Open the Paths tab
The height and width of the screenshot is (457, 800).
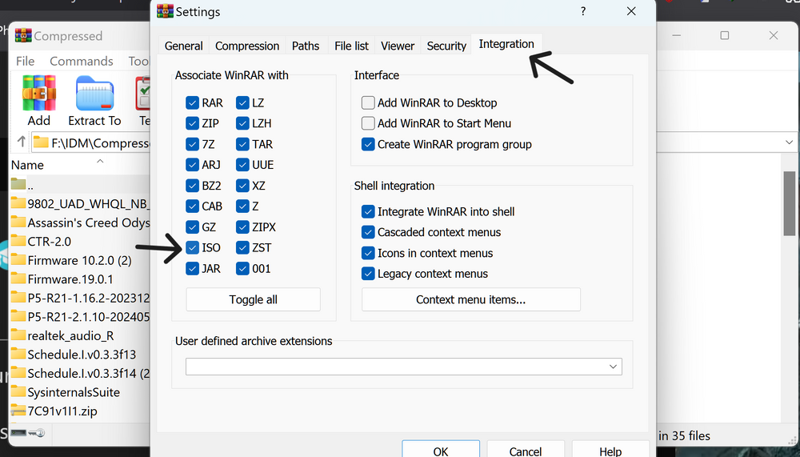tap(306, 46)
